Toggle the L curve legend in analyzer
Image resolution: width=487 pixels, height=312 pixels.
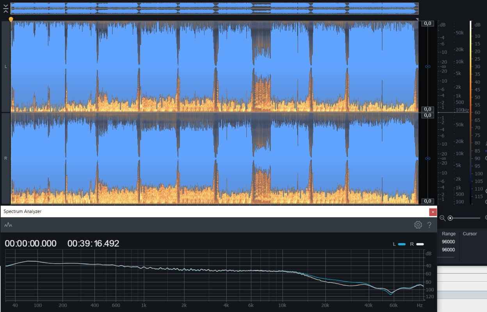pyautogui.click(x=399, y=244)
